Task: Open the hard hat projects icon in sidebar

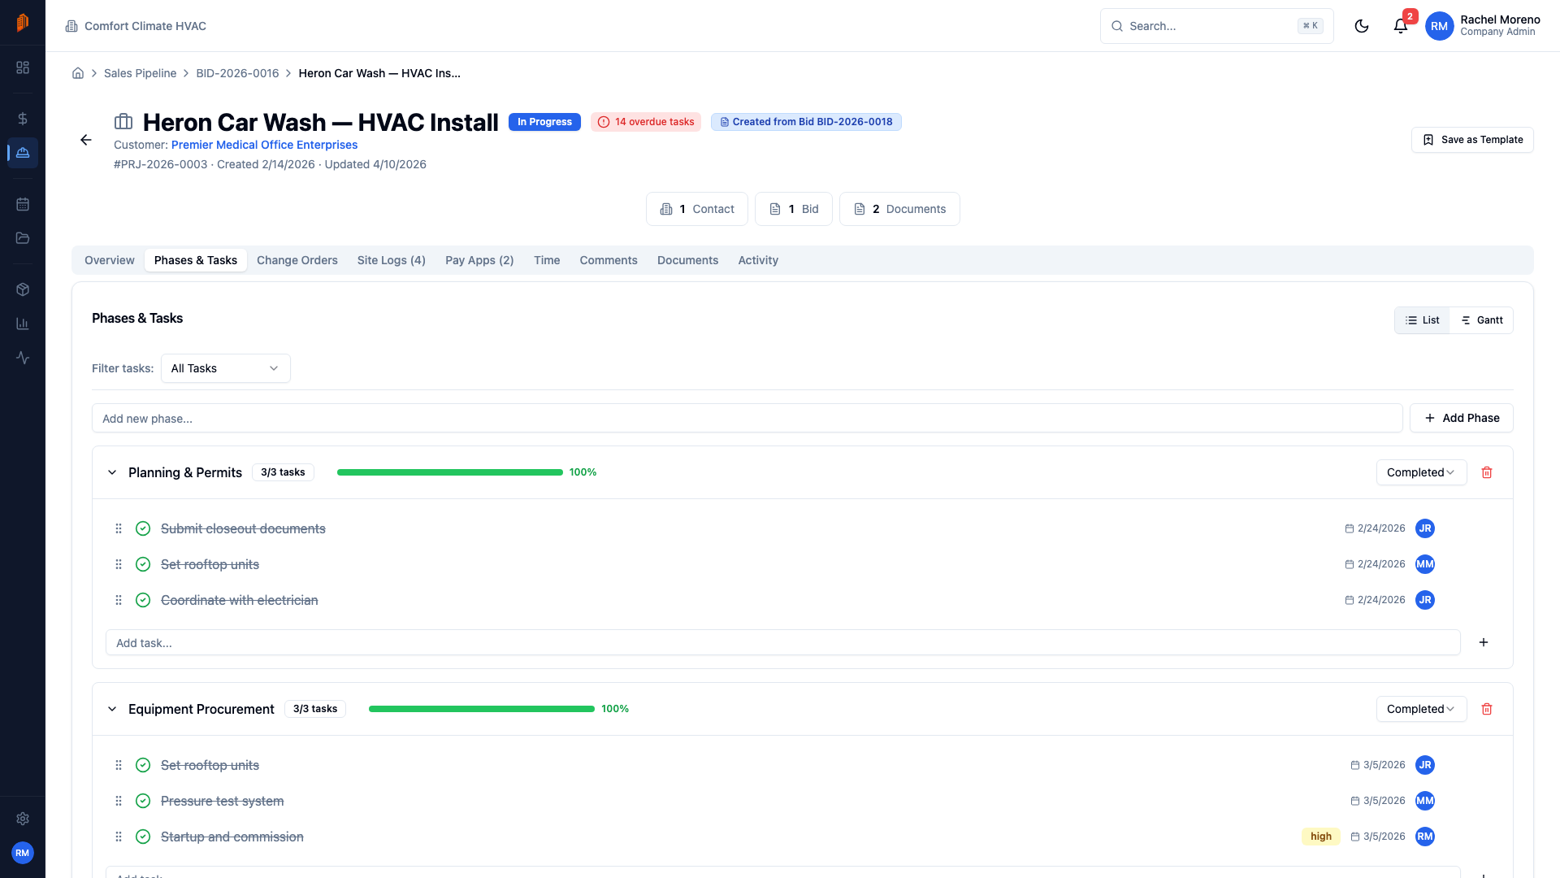Action: [x=23, y=153]
